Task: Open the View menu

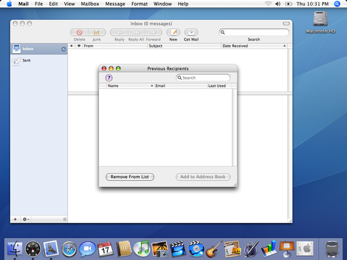Action: 70,4
